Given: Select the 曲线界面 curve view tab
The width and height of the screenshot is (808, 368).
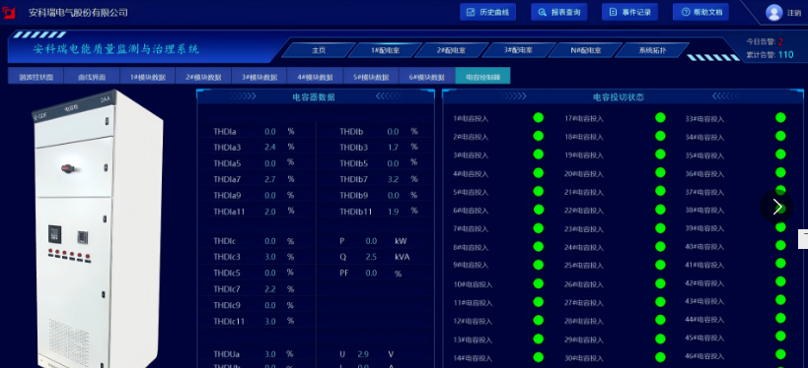Looking at the screenshot, I should [92, 76].
